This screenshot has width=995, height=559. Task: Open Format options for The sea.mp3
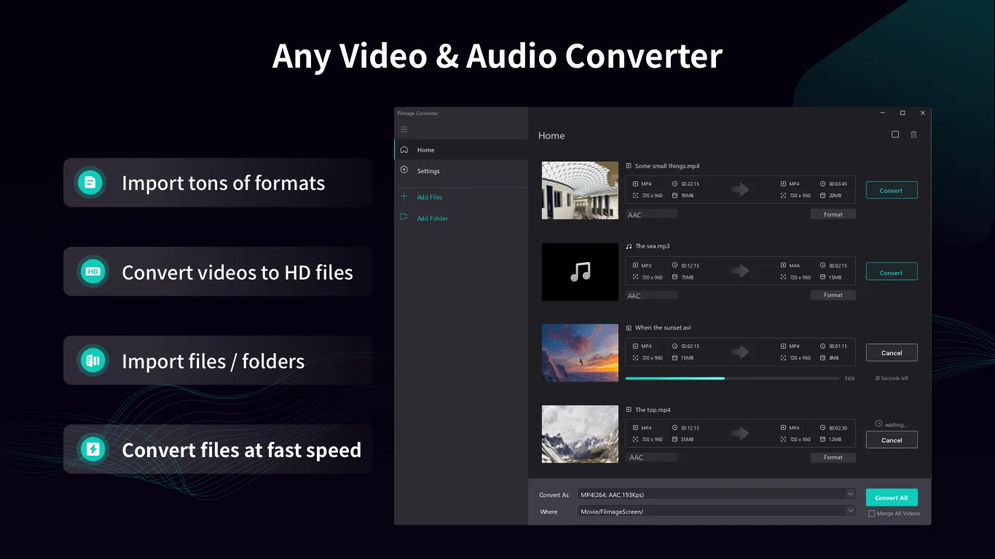coord(833,296)
